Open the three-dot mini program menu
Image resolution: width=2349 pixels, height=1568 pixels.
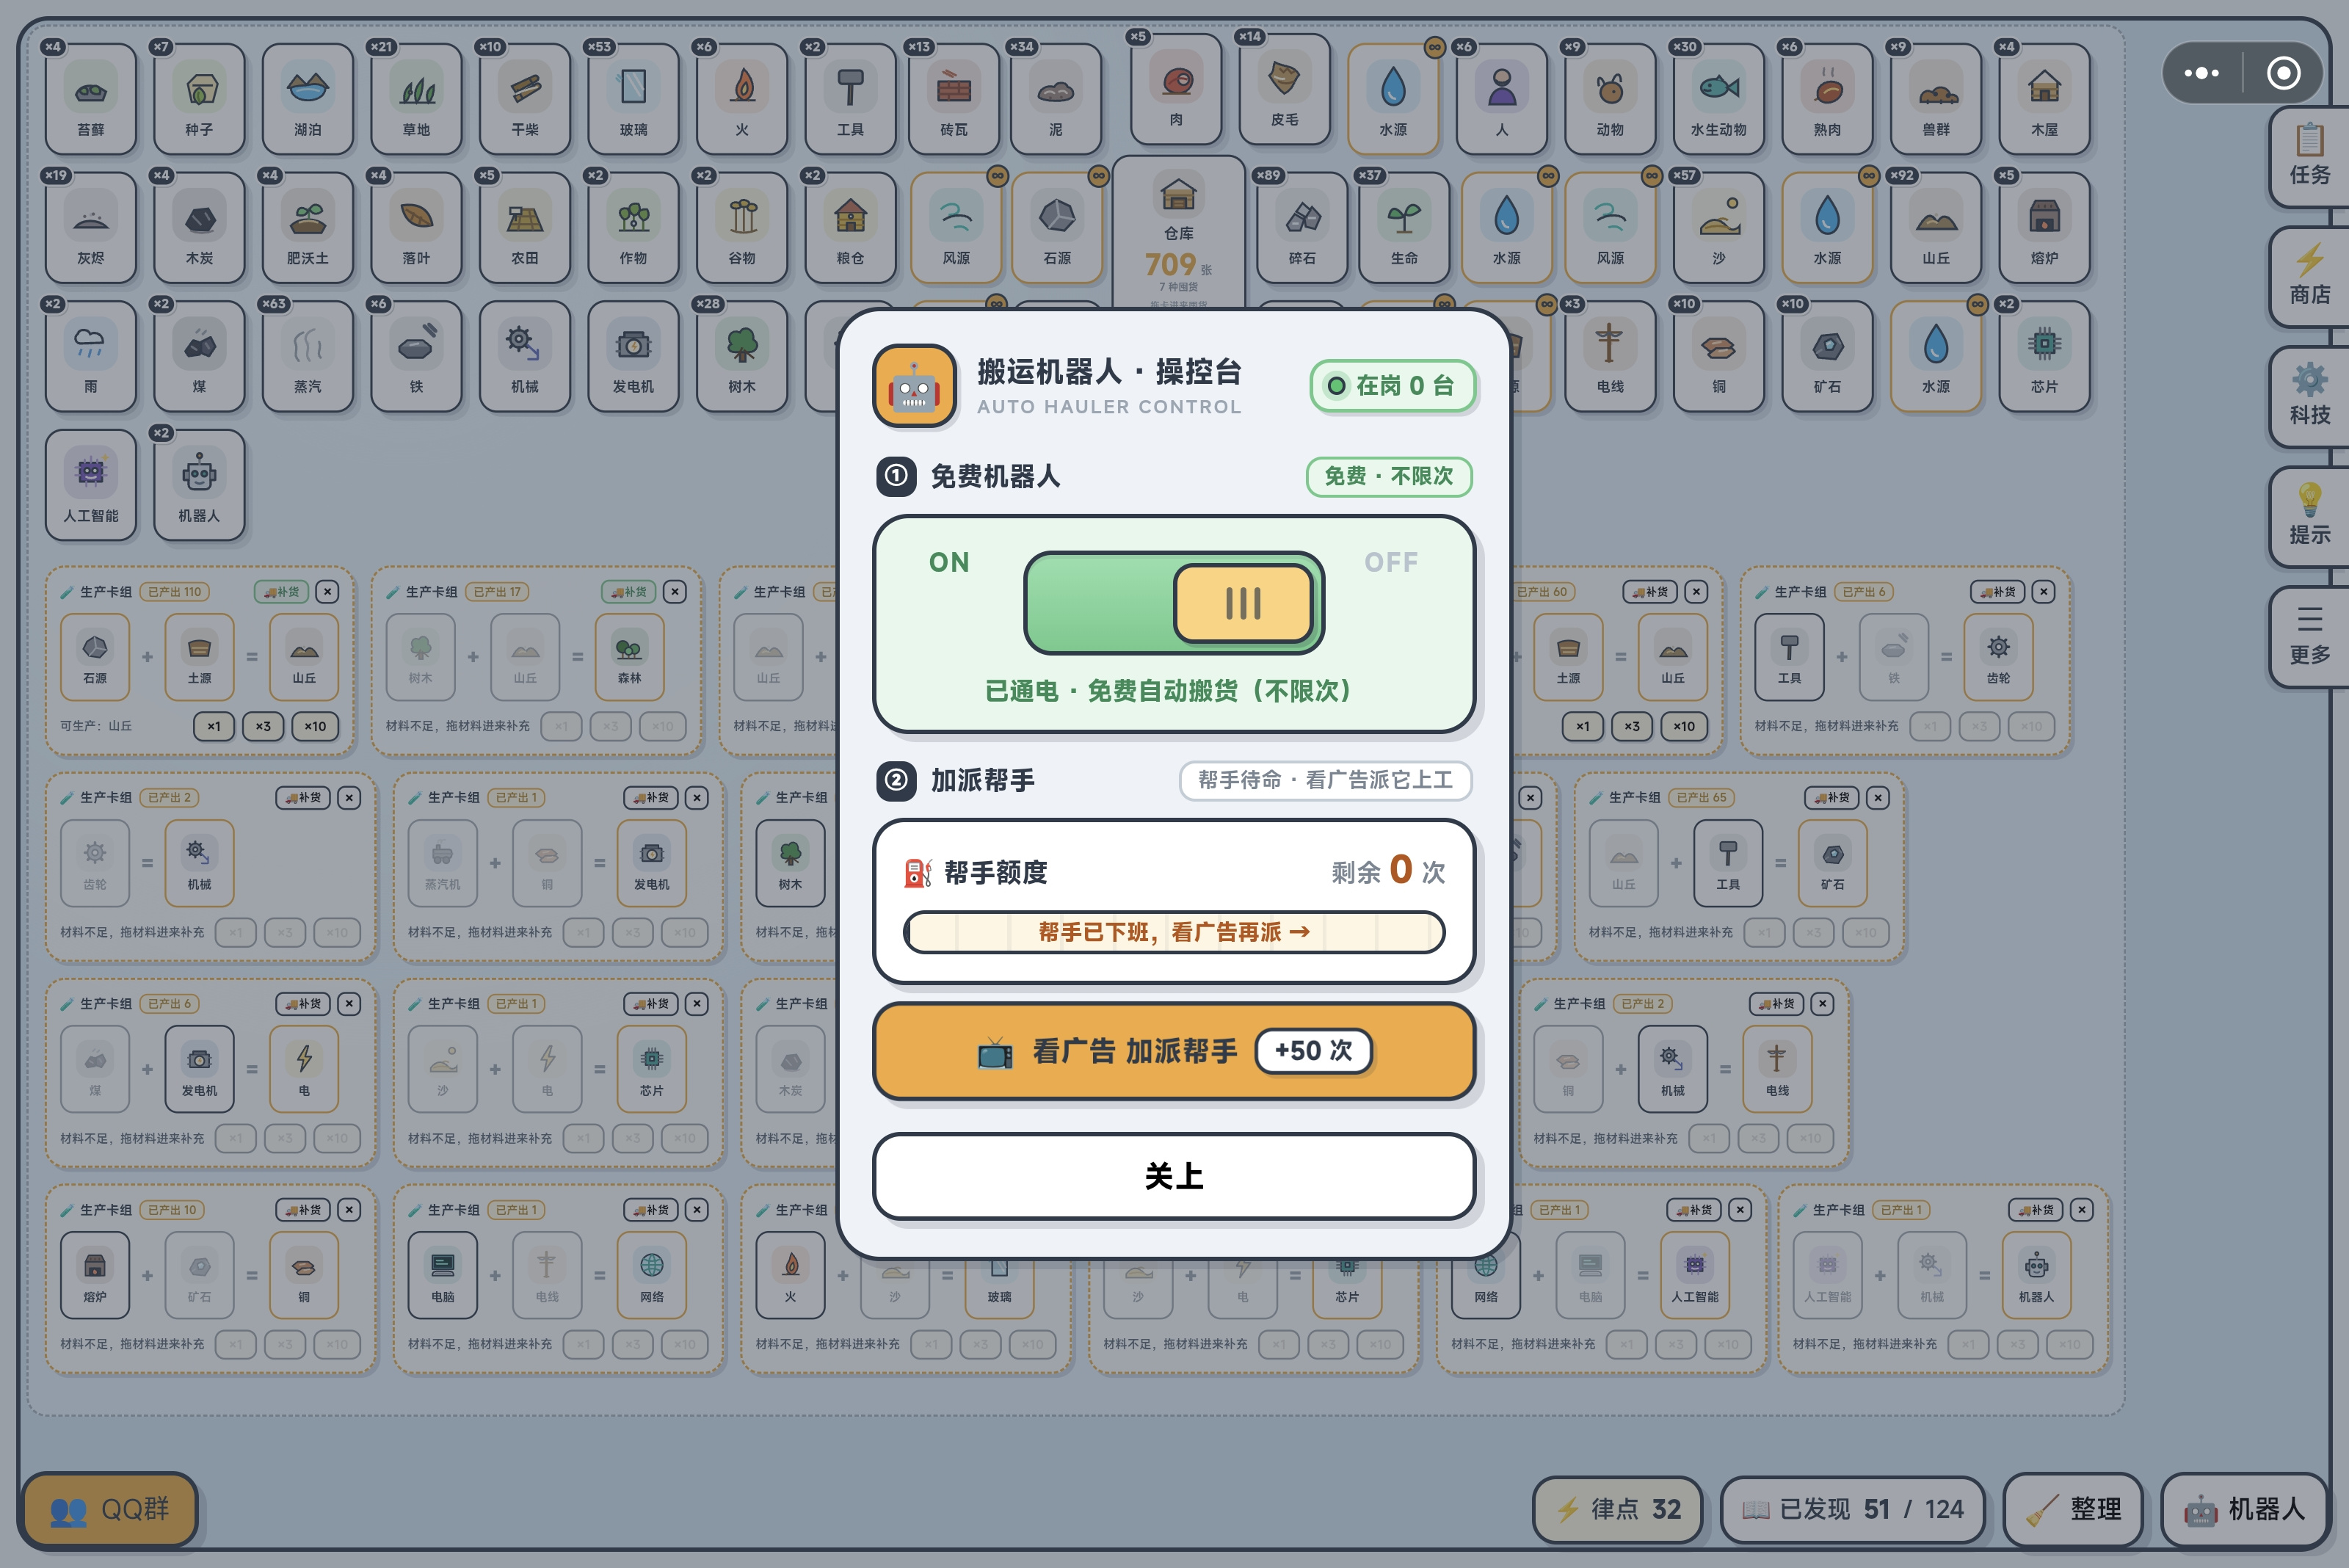click(2201, 73)
